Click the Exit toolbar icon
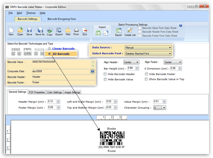Viewport: 213px width, 158px height. point(85,30)
